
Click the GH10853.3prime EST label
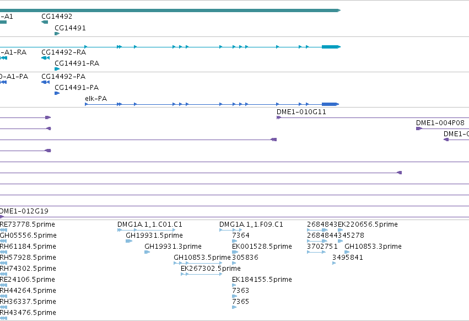tap(373, 247)
